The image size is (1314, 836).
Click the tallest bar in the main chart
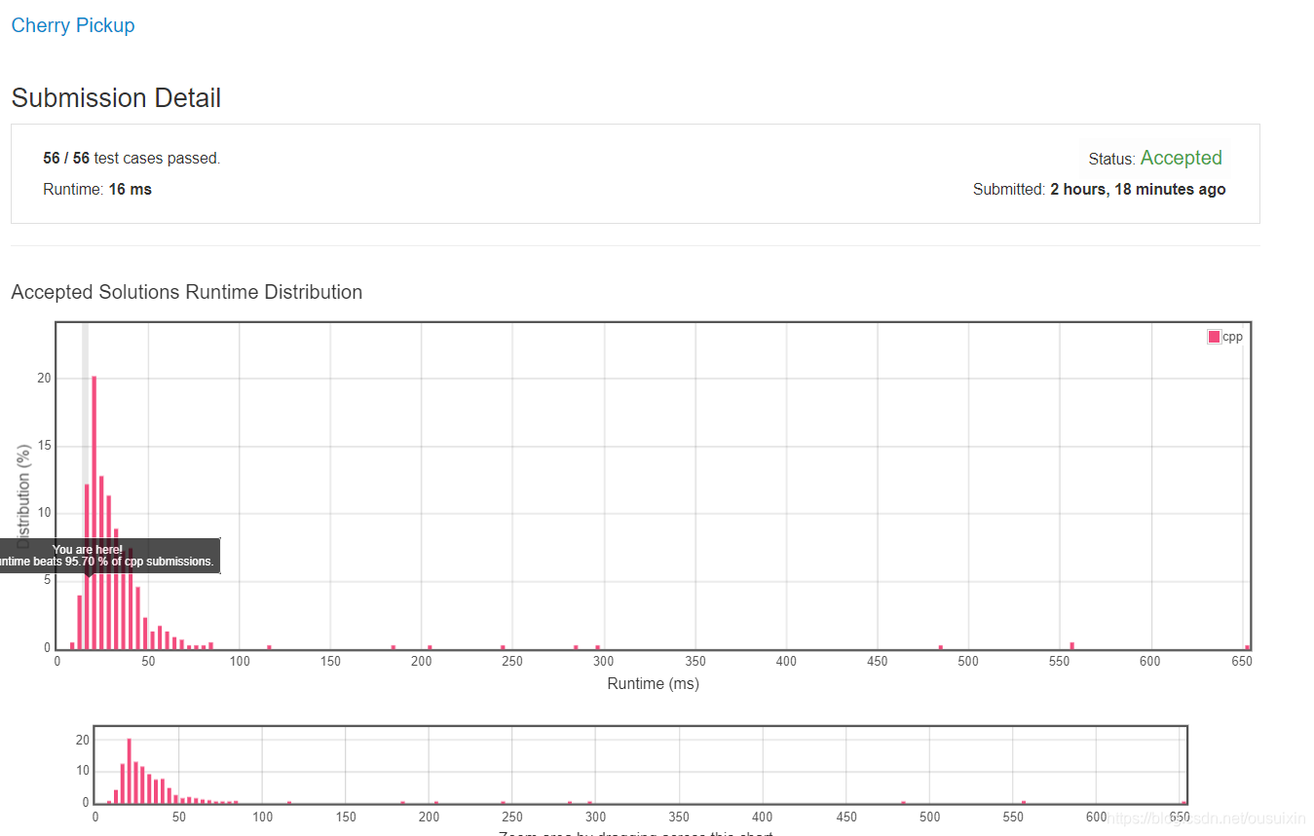click(x=94, y=512)
